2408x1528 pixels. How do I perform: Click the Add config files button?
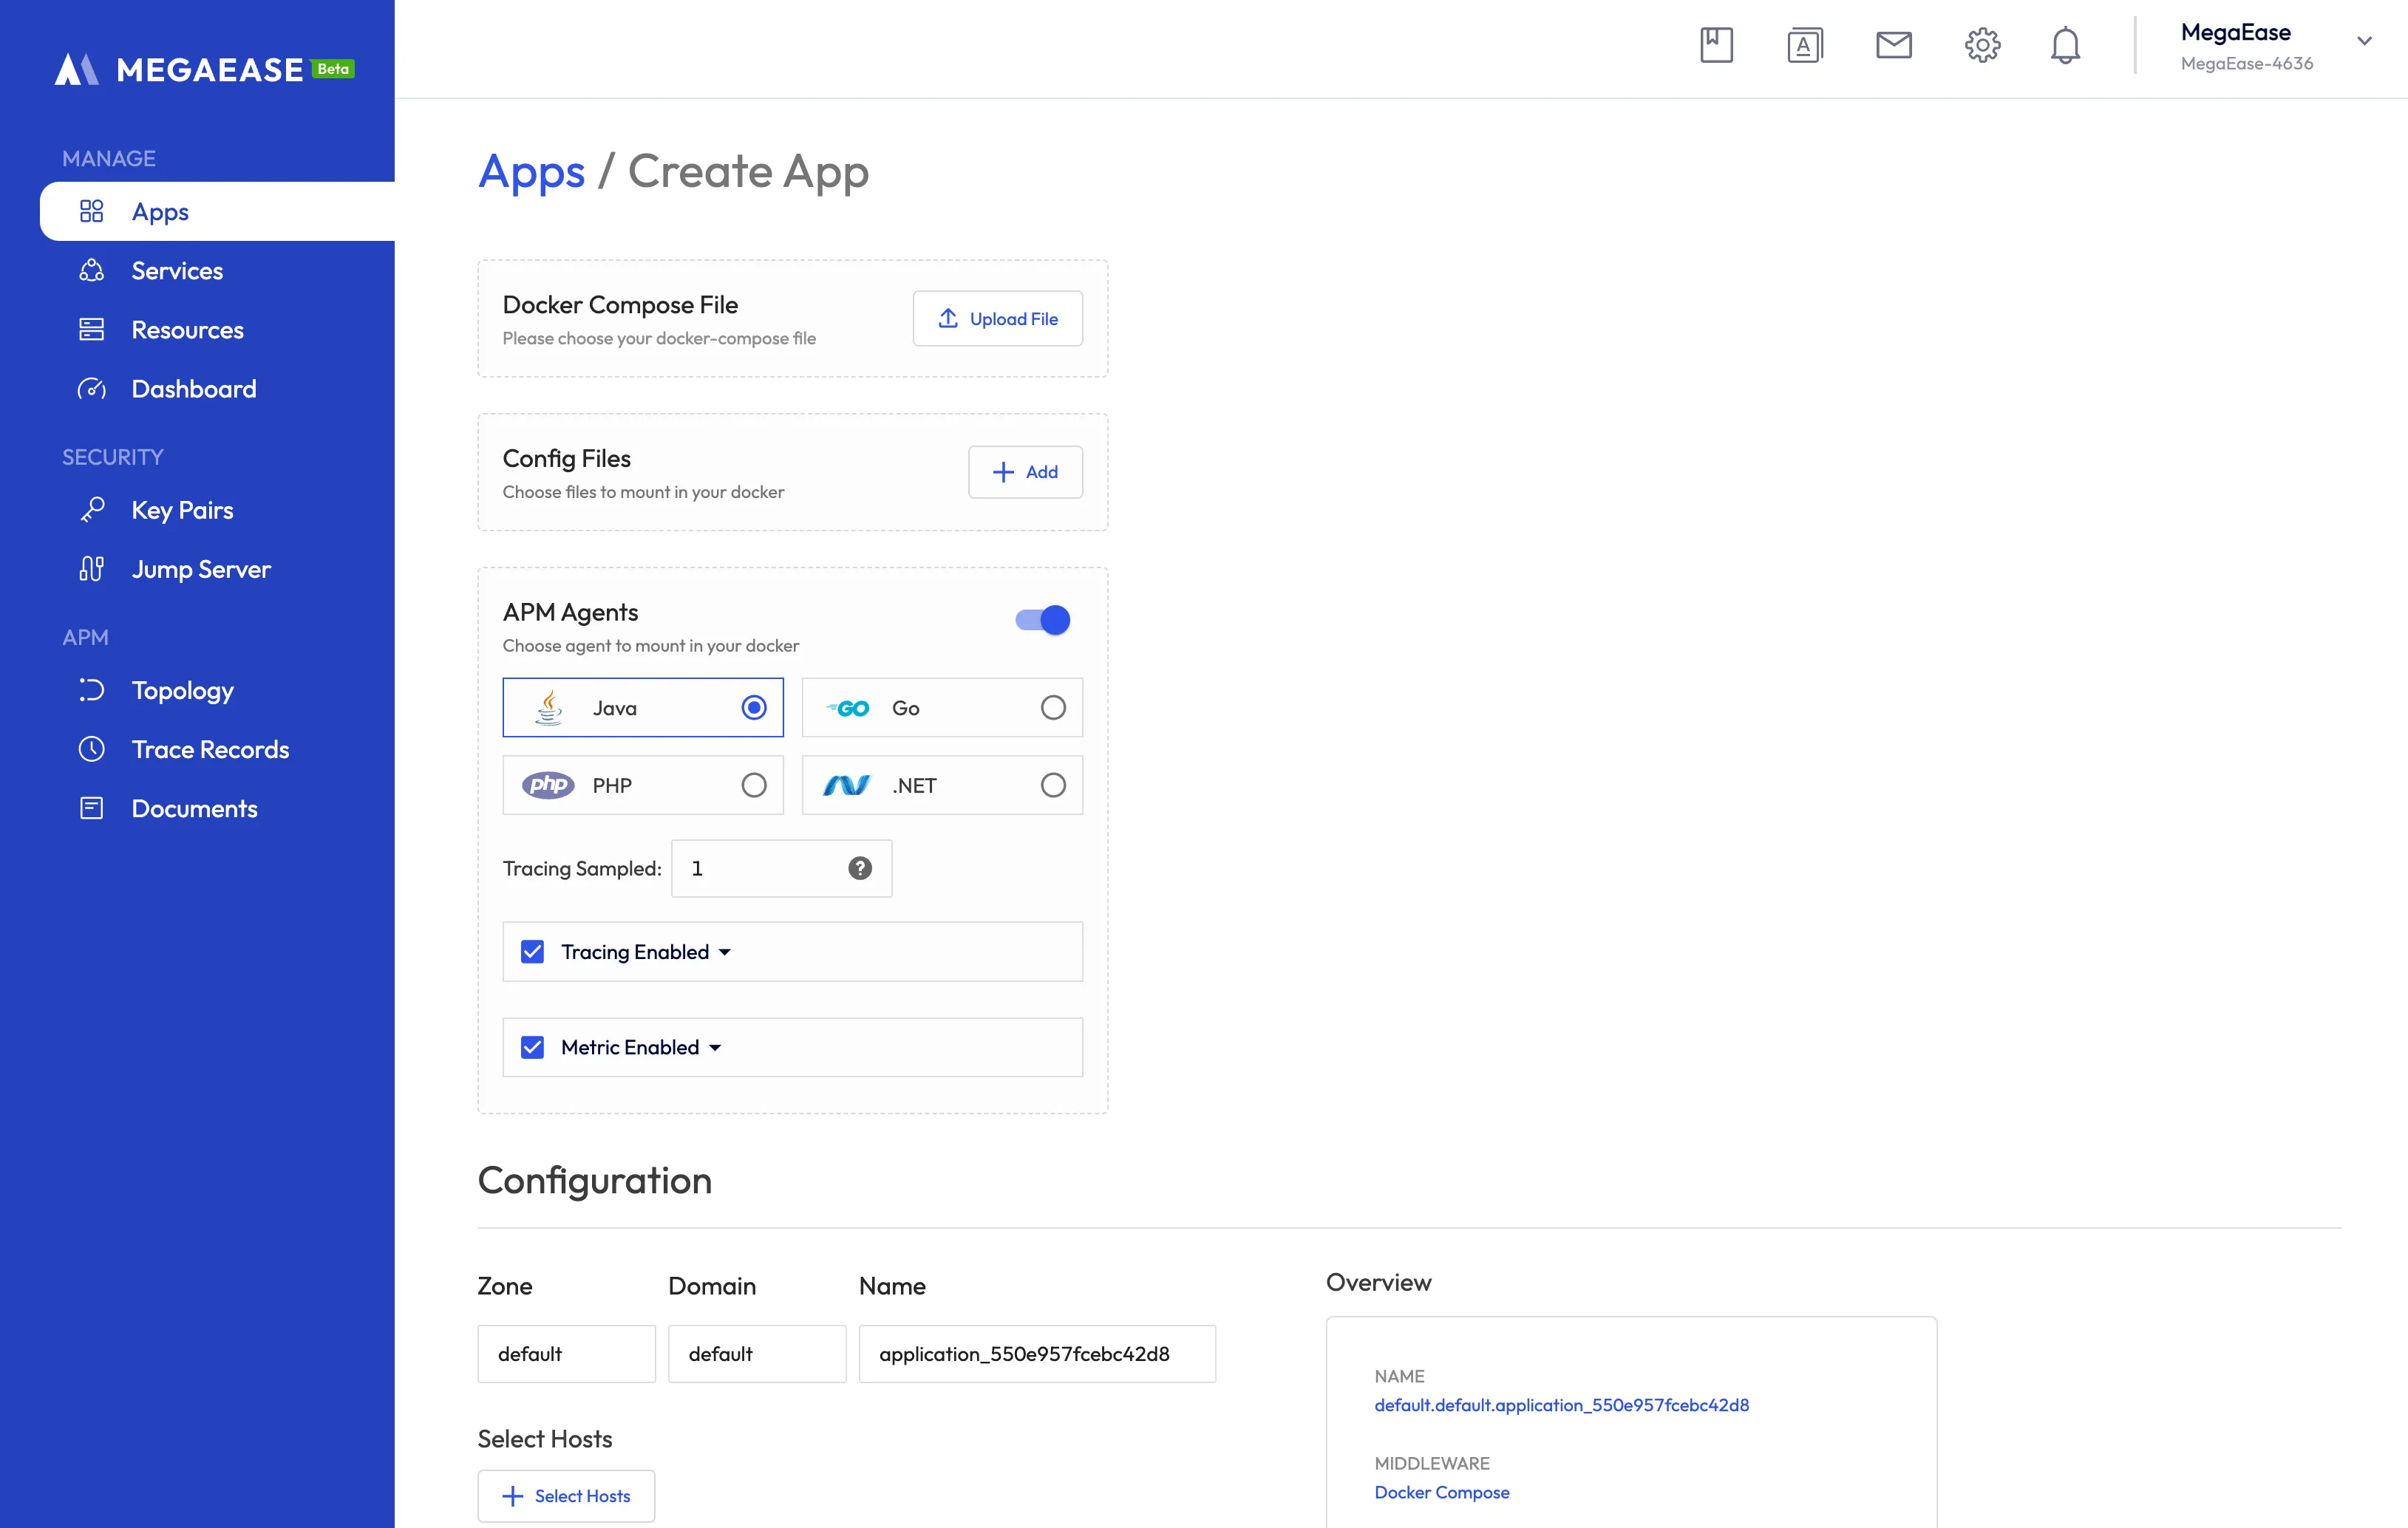point(1025,472)
